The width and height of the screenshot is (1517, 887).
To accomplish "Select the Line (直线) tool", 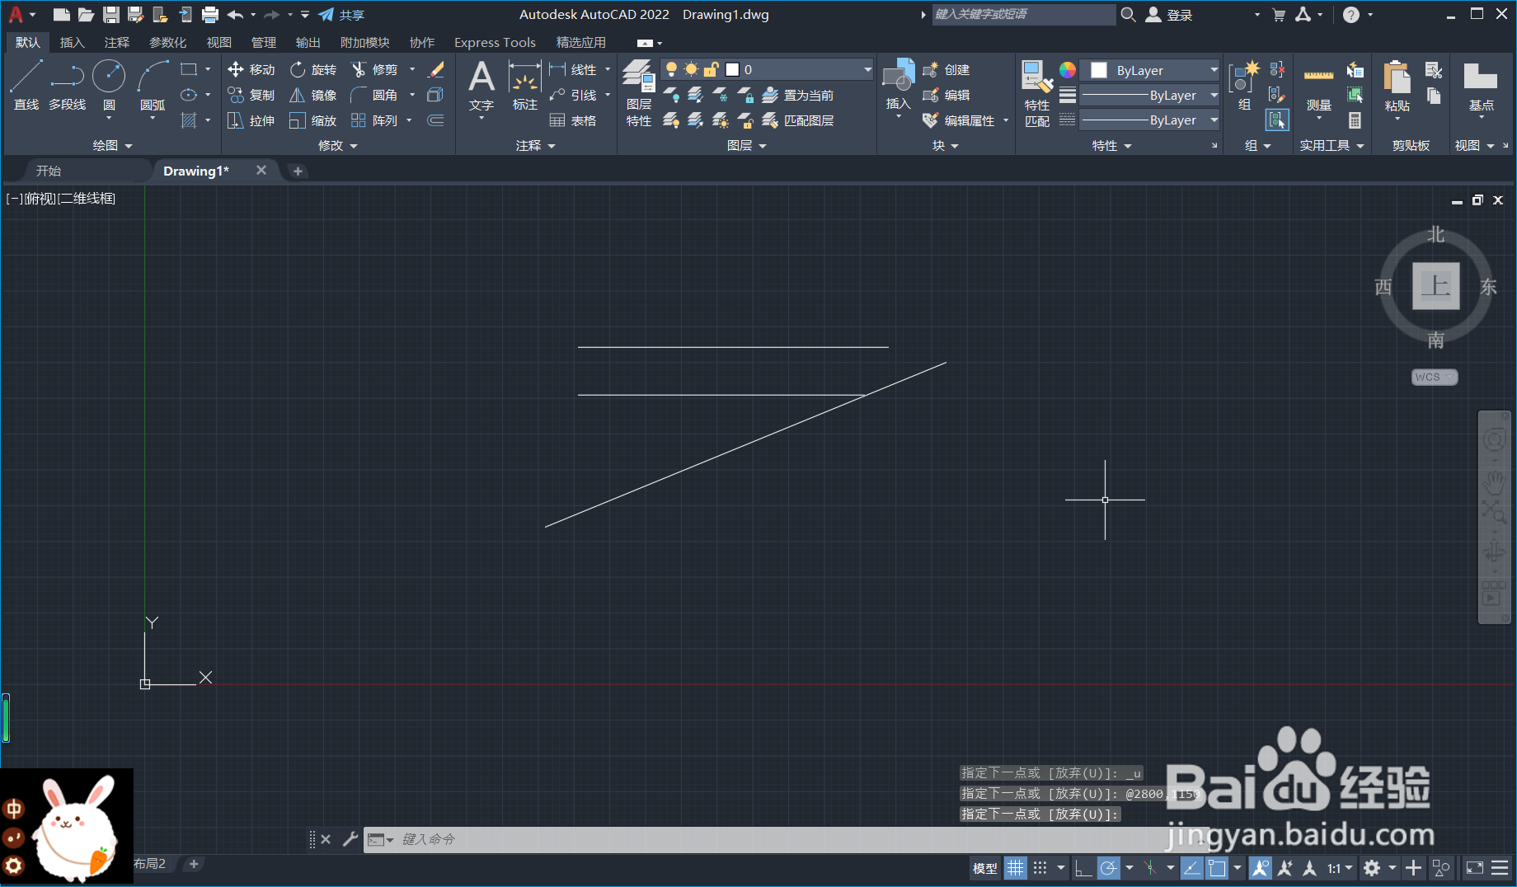I will [26, 85].
